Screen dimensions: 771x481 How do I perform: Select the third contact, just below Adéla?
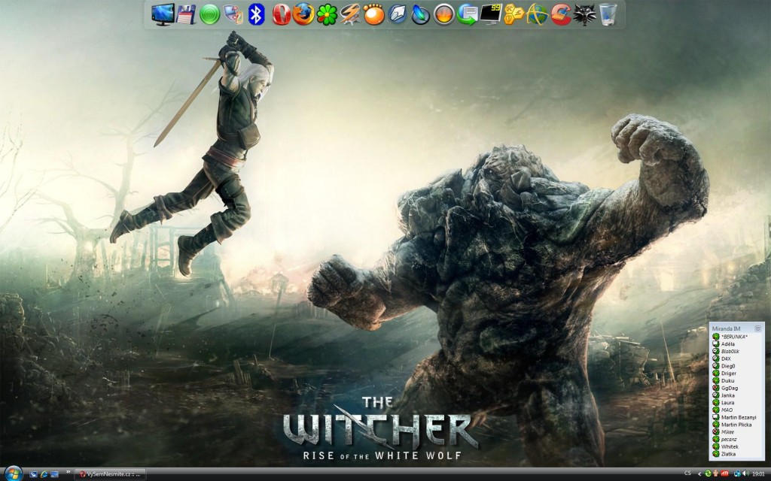[736, 352]
